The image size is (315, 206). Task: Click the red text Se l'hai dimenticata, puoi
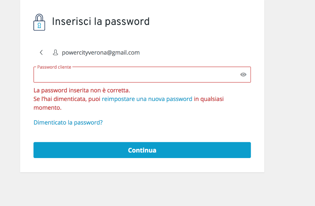pos(67,99)
